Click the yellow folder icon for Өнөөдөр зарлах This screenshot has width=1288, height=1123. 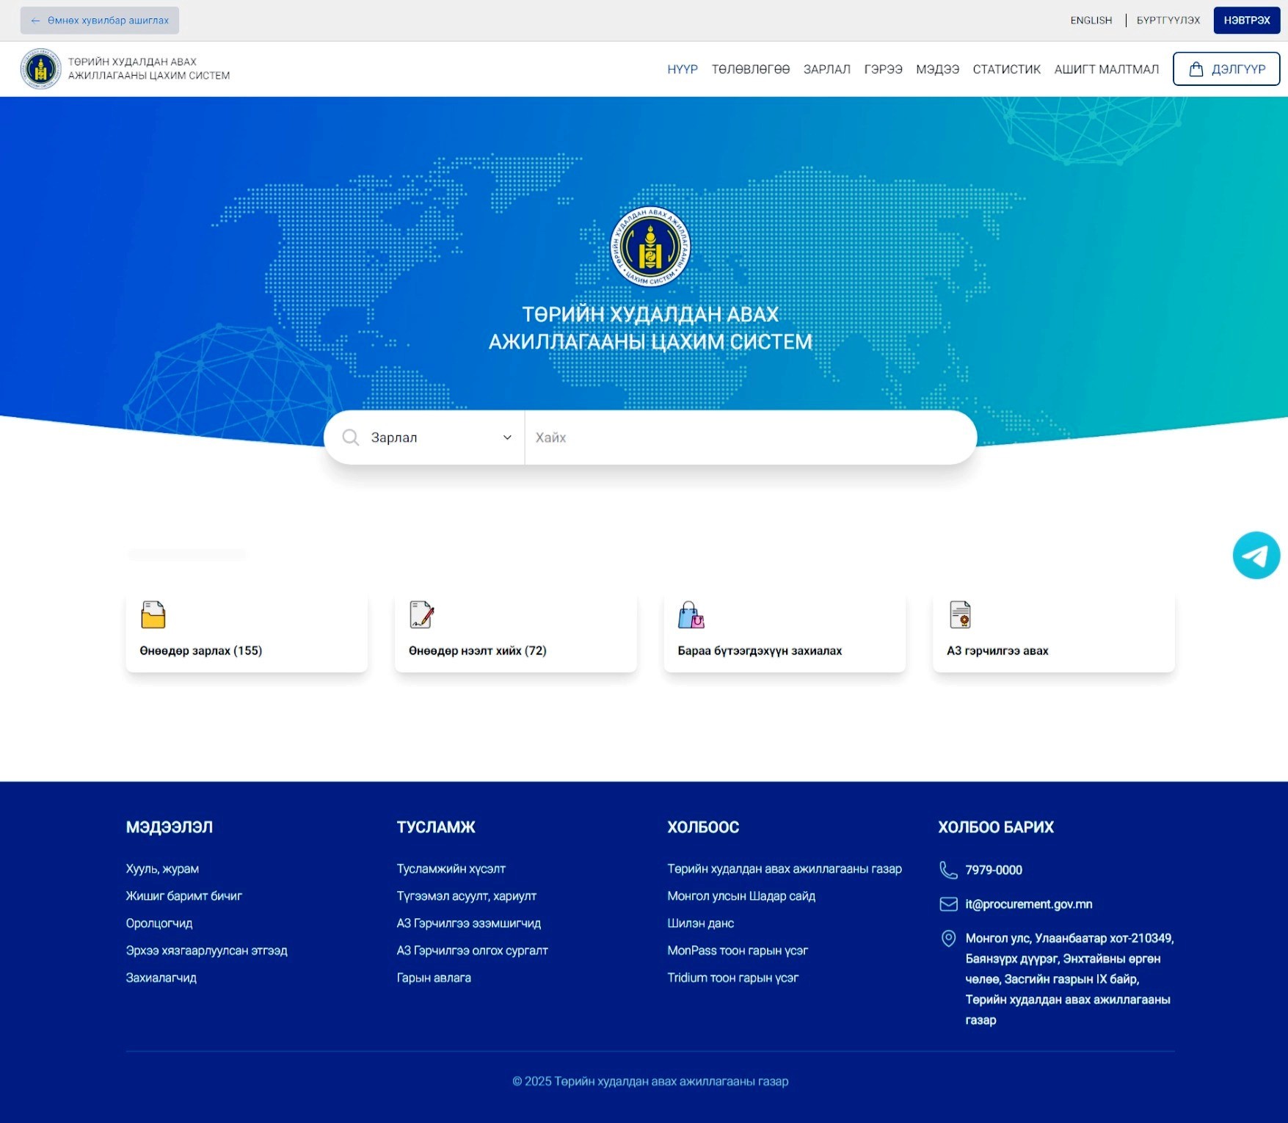153,615
